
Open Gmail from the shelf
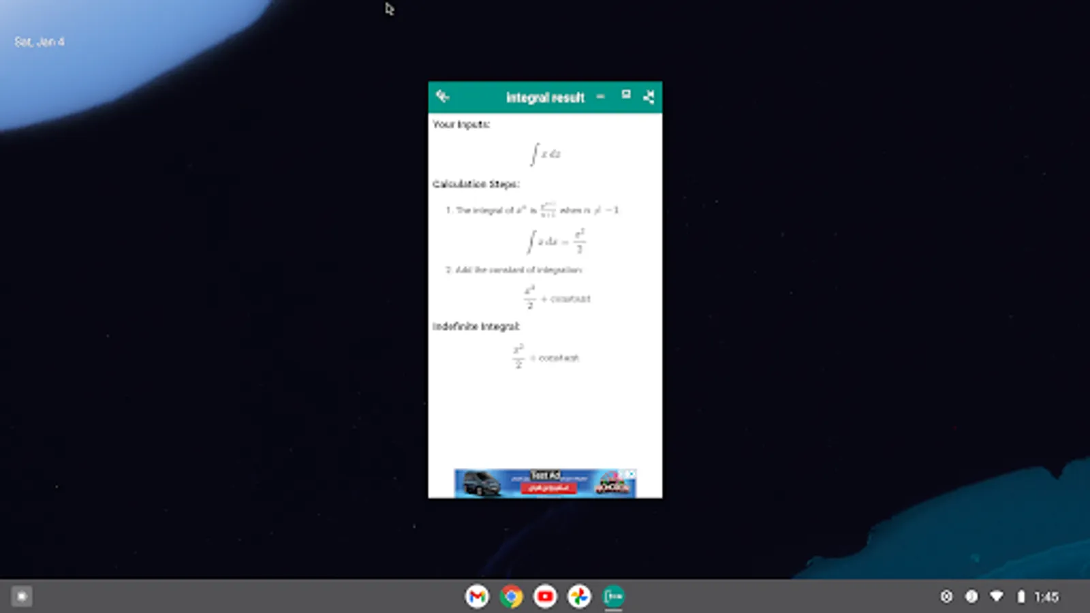[477, 596]
